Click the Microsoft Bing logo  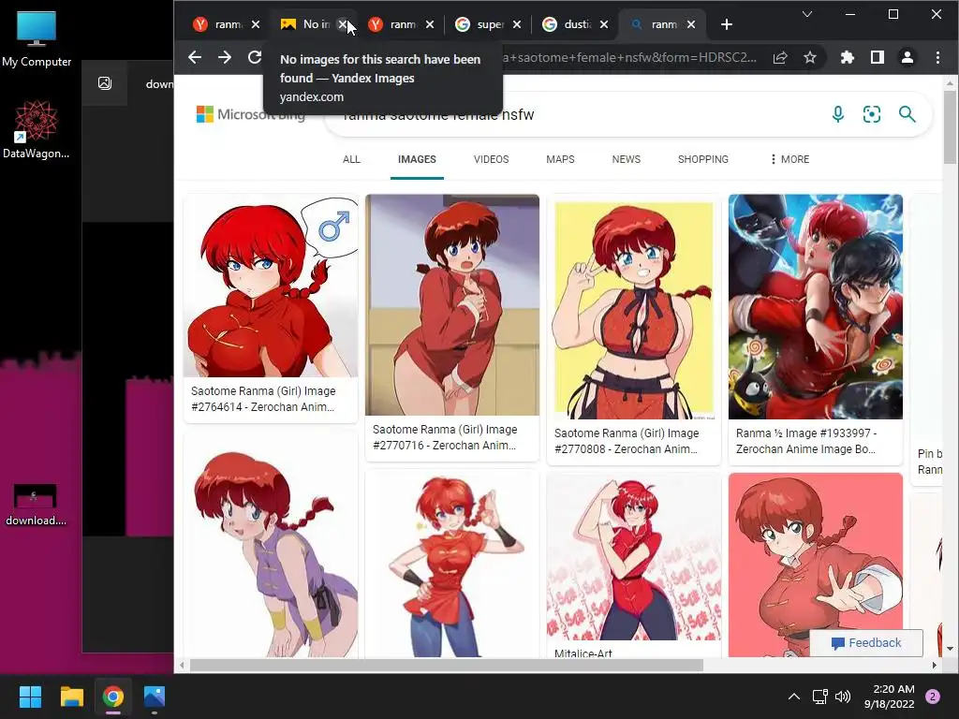click(x=250, y=114)
